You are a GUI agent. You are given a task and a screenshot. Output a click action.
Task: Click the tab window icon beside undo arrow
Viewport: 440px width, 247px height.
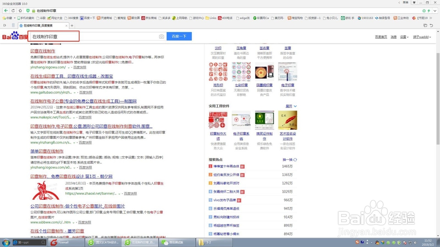pos(425,25)
